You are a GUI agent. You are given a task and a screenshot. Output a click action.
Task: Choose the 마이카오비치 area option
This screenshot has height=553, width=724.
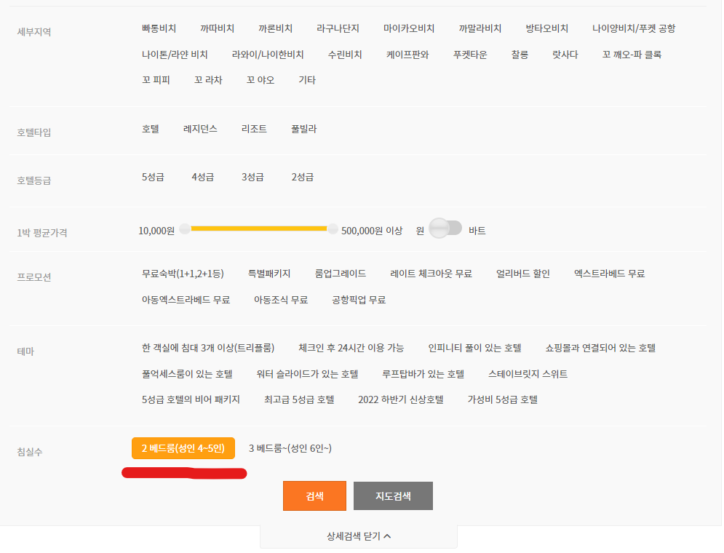(409, 28)
